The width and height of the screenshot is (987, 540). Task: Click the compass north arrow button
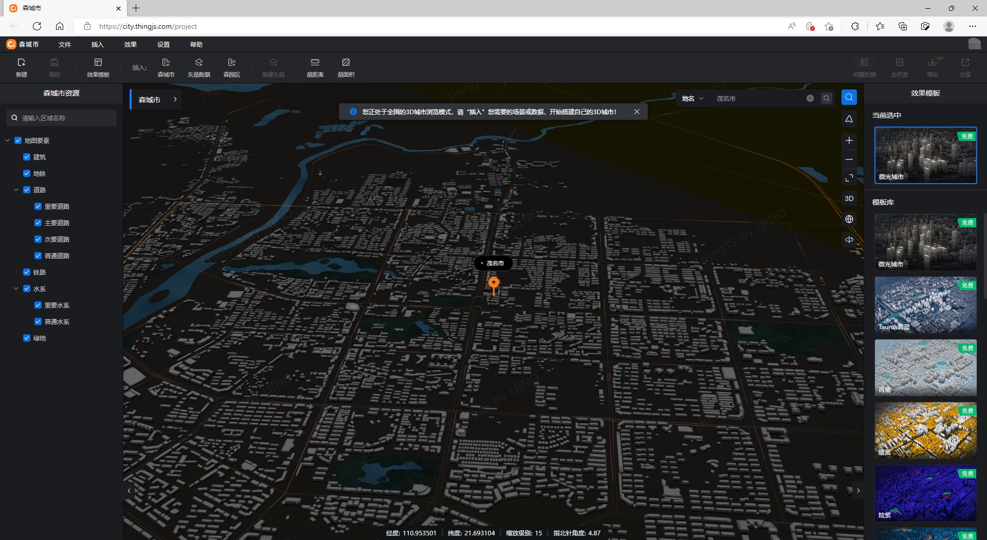point(849,119)
